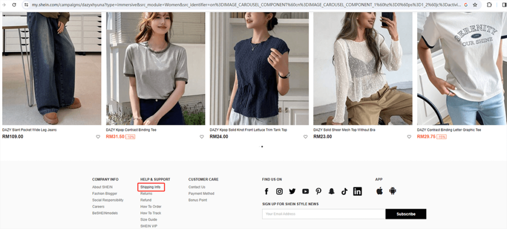507x229 pixels.
Task: Click the TikTok icon
Action: (344, 191)
